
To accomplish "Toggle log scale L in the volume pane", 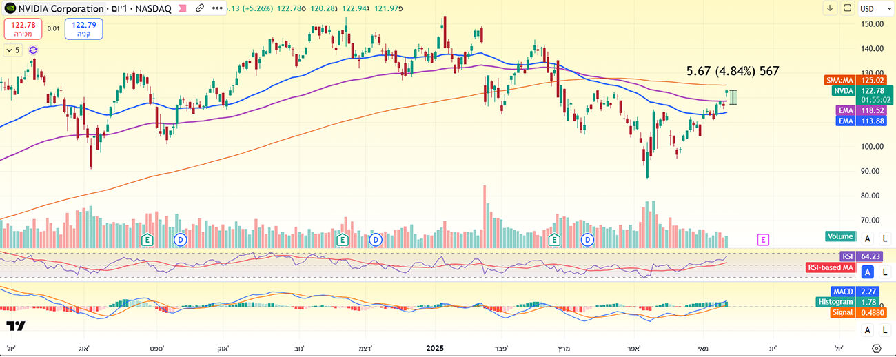I will tap(885, 238).
